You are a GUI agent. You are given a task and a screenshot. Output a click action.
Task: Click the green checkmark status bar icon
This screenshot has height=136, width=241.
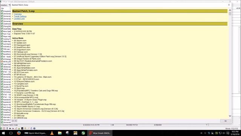[x=1, y=128]
